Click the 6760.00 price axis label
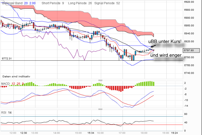The width and height of the screenshot is (202, 135). (189, 65)
